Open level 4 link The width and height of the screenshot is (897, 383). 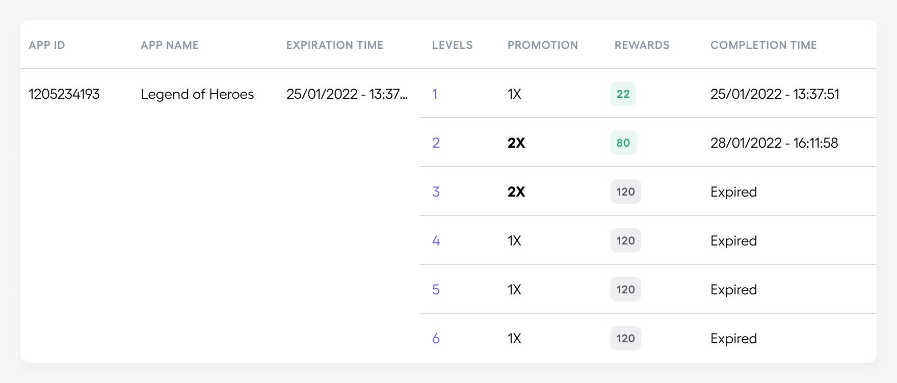[436, 240]
